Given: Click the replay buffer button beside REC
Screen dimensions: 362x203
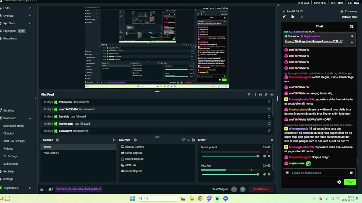Looking at the screenshot, I should pyautogui.click(x=243, y=189).
